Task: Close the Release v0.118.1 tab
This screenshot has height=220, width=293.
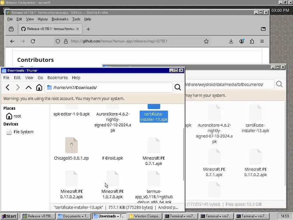Action: (78, 29)
